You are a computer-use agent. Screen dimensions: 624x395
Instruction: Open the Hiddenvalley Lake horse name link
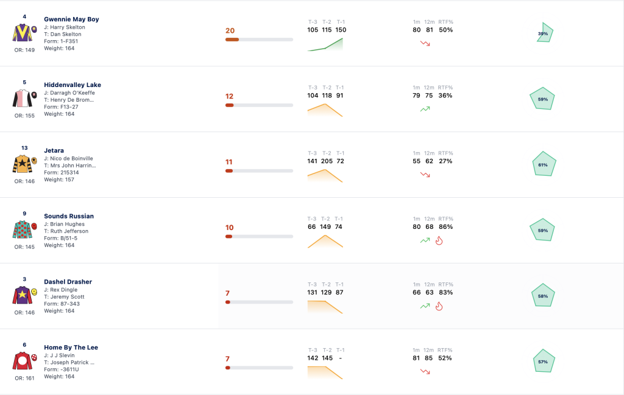tap(73, 85)
